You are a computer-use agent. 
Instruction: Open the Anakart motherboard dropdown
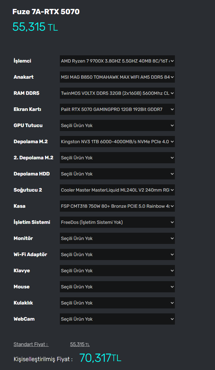click(117, 77)
